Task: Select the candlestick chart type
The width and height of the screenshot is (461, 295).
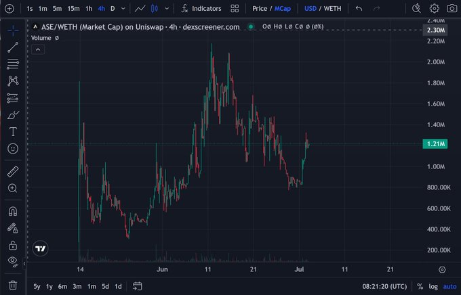Action: 155,9
